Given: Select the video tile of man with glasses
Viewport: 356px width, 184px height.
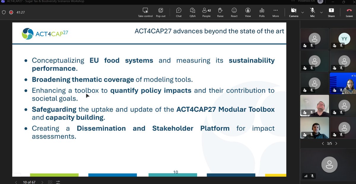Looking at the screenshot, I should point(314,105).
